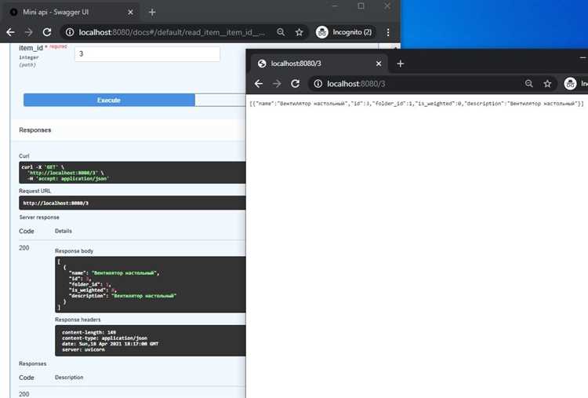This screenshot has height=398, width=588.
Task: Click the Server response label
Action: (39, 217)
